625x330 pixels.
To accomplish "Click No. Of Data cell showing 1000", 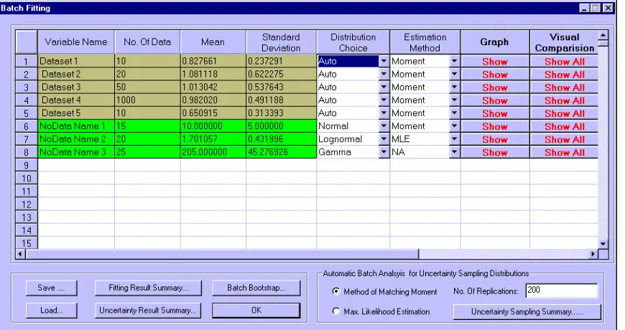I will click(147, 100).
